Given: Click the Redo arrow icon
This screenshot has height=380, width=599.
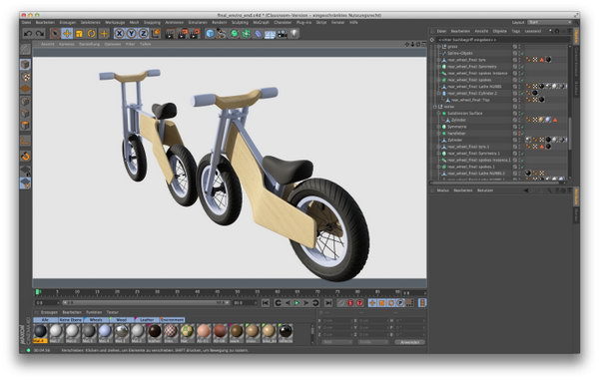Looking at the screenshot, I should [x=40, y=34].
